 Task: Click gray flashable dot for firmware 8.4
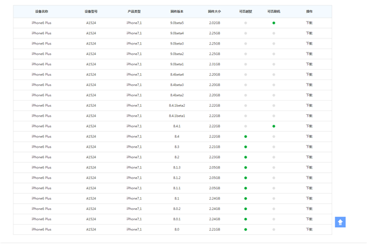coord(274,137)
